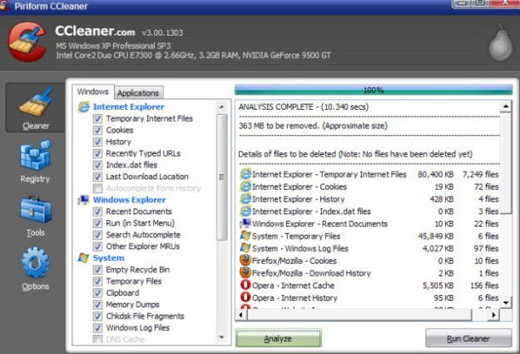The width and height of the screenshot is (520, 354).
Task: Click results horizontal scroll right arrow
Action: (493, 315)
